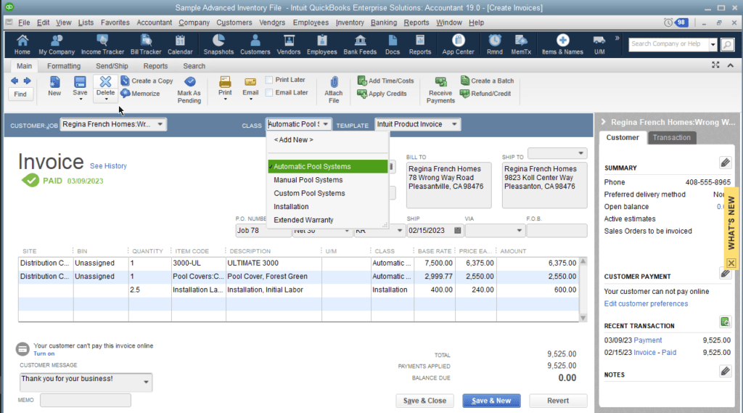Click the search magnifier button
Screen dimensions: 743x413
tap(727, 44)
